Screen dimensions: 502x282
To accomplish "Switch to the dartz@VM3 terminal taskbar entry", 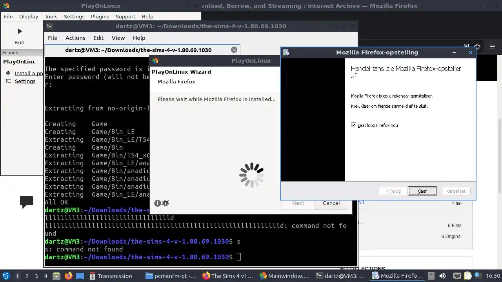I will tap(341, 276).
